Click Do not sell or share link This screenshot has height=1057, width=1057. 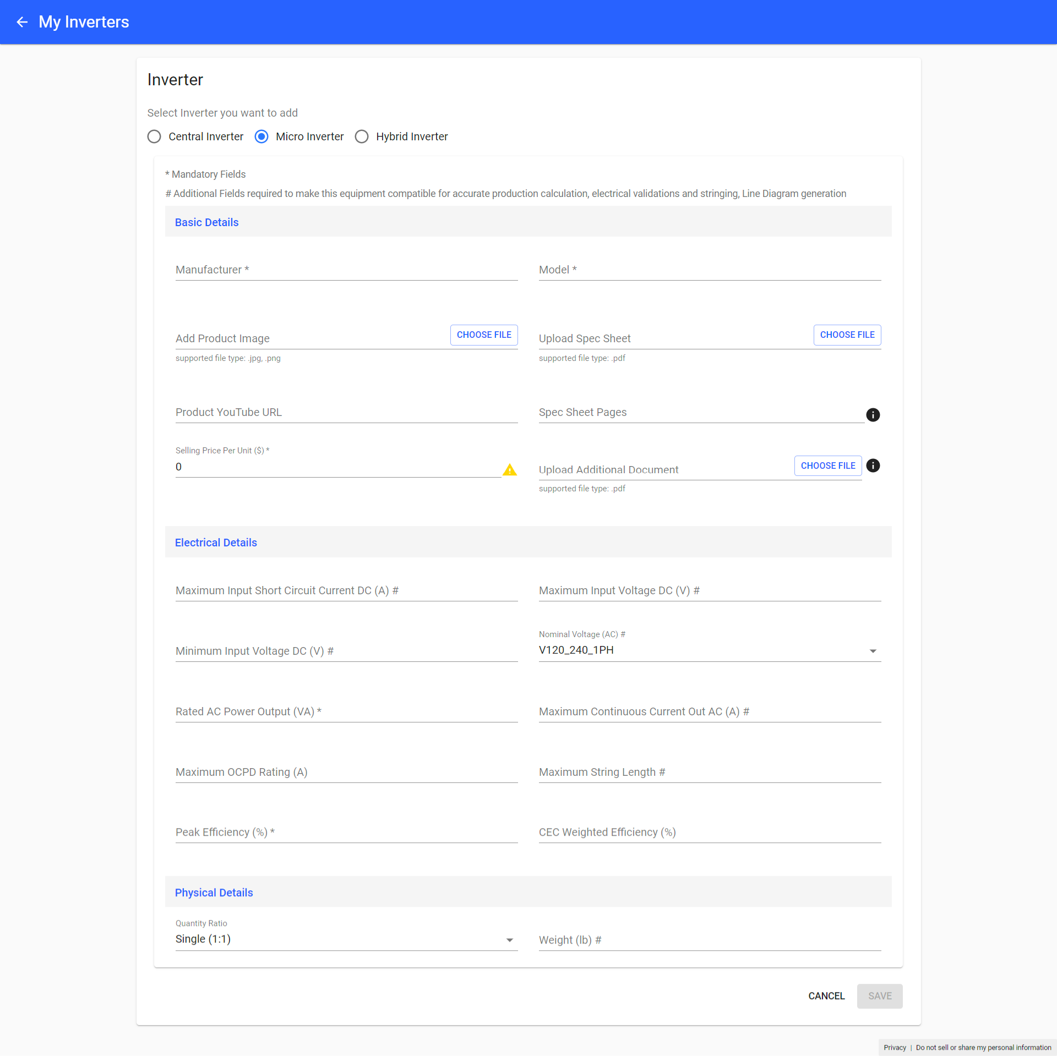click(983, 1048)
